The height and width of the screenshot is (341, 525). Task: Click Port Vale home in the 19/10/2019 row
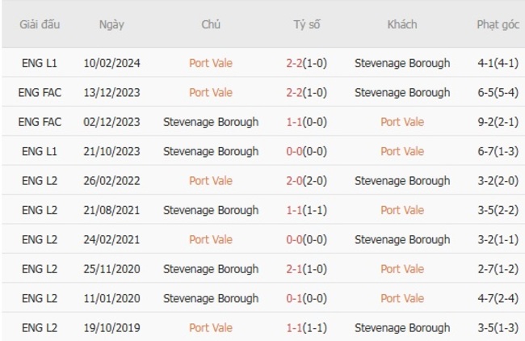[211, 328]
